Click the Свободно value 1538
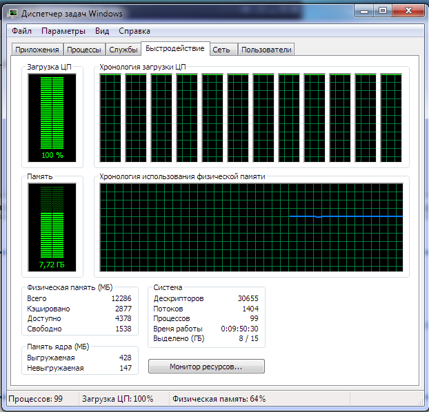This screenshot has height=412, width=429. pyautogui.click(x=123, y=329)
